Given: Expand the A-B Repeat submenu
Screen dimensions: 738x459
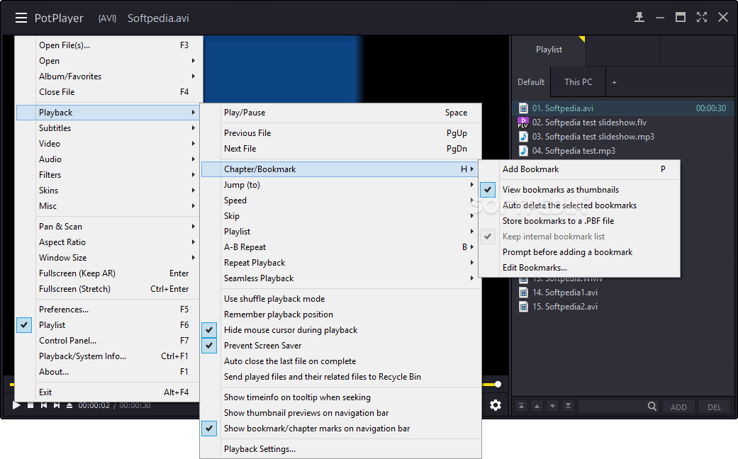Looking at the screenshot, I should click(341, 247).
